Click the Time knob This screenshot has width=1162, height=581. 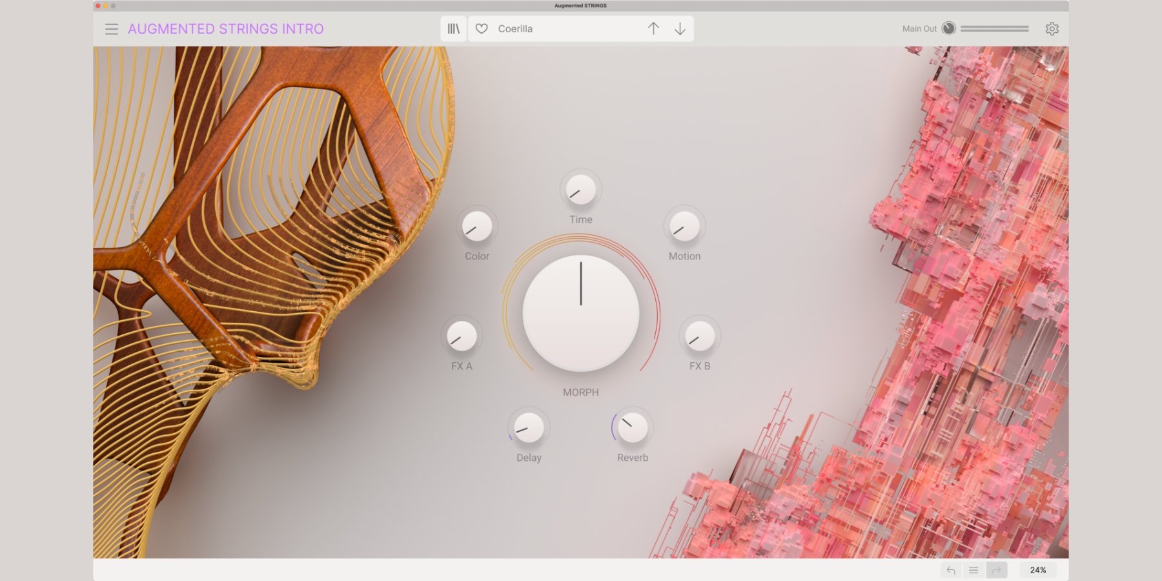click(581, 190)
